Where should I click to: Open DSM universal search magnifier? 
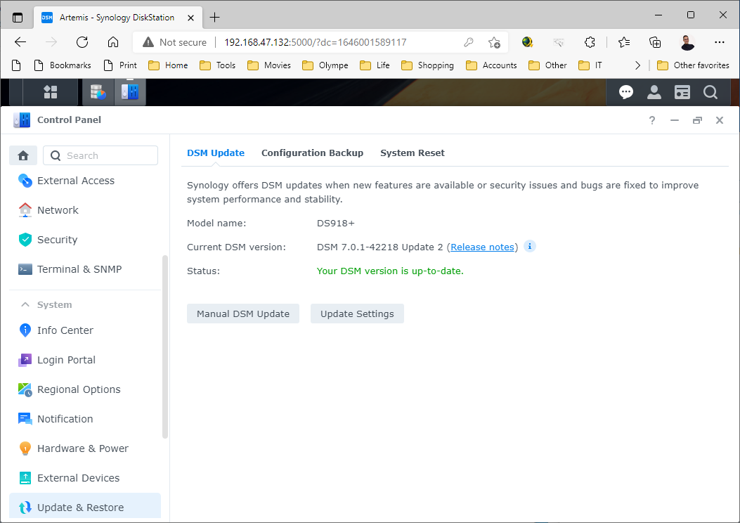[710, 92]
